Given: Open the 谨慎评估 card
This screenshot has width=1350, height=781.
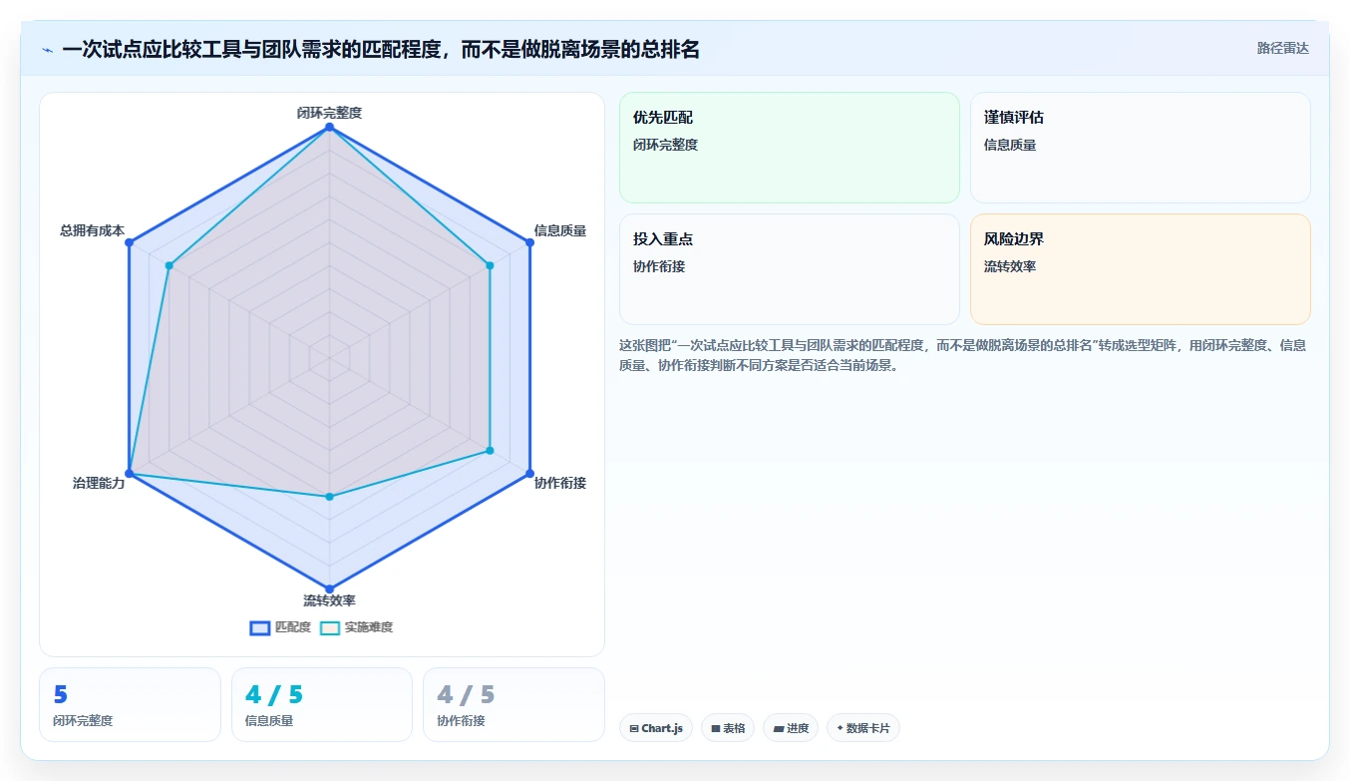Looking at the screenshot, I should pyautogui.click(x=1141, y=148).
